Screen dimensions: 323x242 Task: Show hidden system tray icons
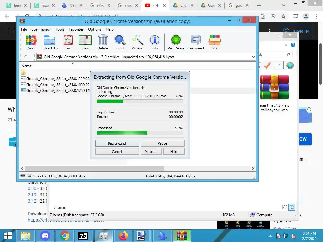(270, 236)
